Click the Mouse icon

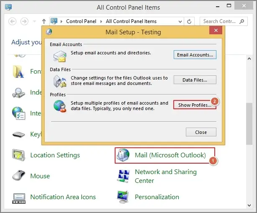19,176
